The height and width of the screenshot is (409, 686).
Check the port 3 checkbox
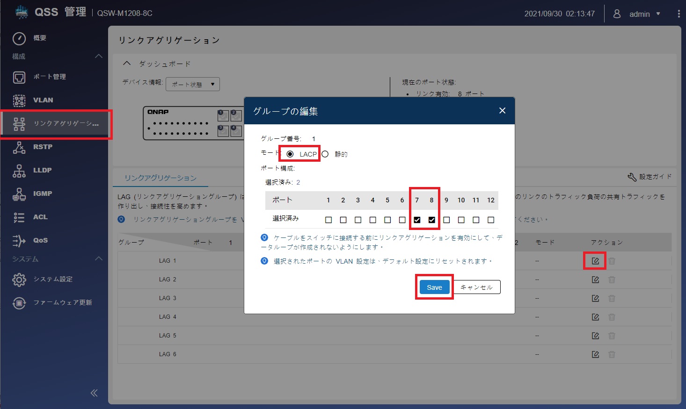358,220
